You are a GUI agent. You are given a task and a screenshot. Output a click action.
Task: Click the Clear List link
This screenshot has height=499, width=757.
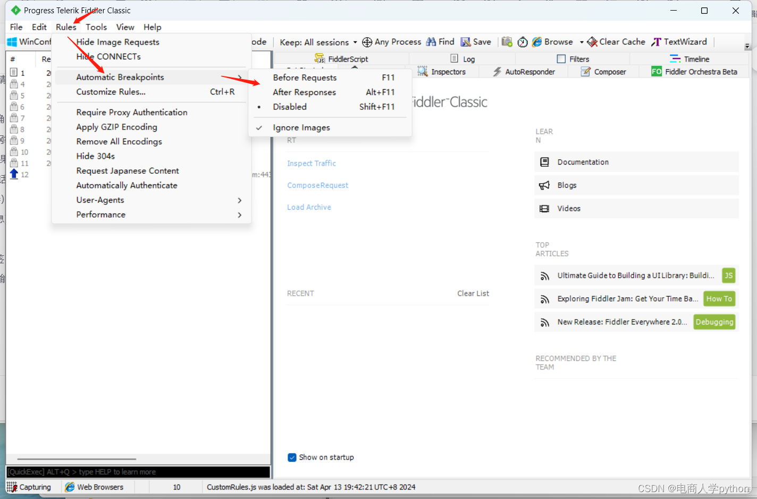[473, 293]
